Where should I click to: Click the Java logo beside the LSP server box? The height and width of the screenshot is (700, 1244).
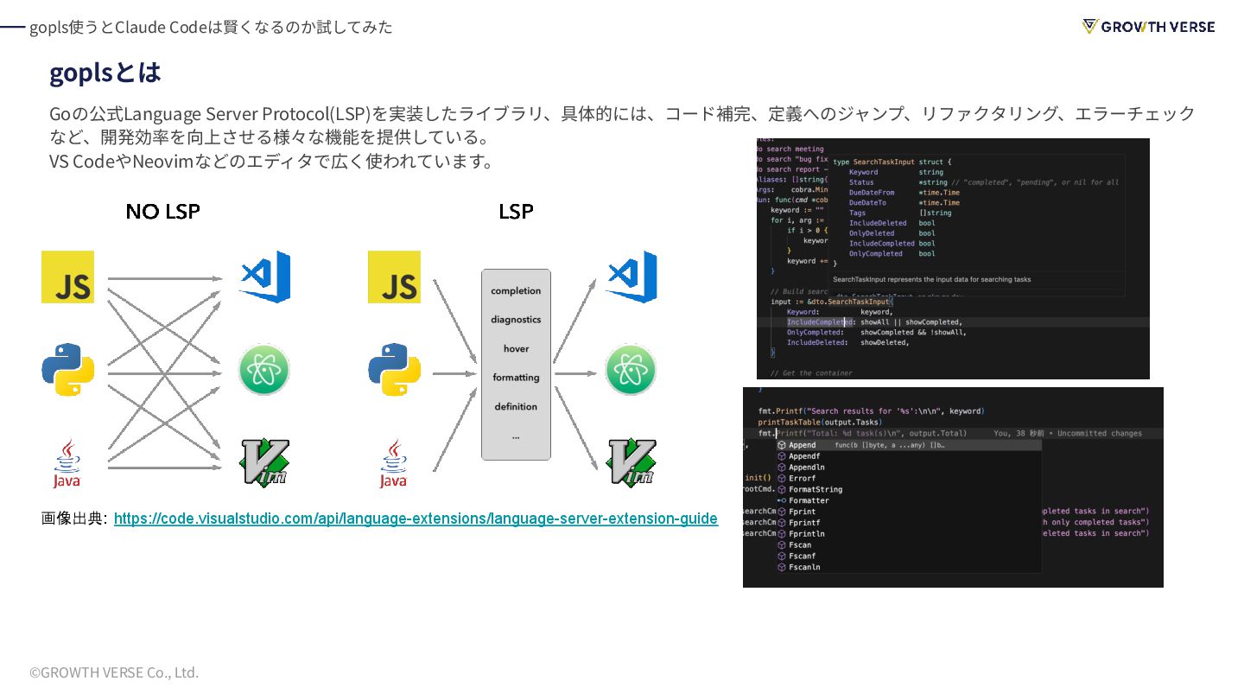point(393,463)
